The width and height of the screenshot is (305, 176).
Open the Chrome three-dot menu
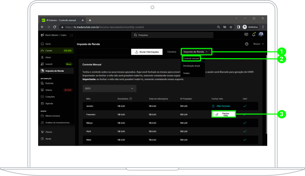click(263, 27)
